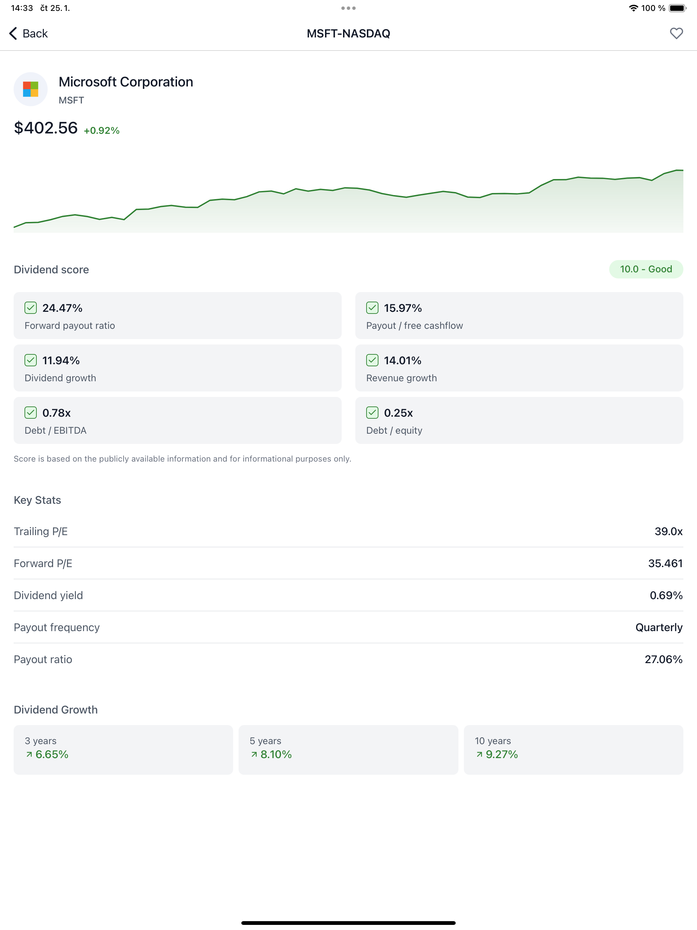
Task: Tap the Key Stats heading
Action: coord(37,500)
